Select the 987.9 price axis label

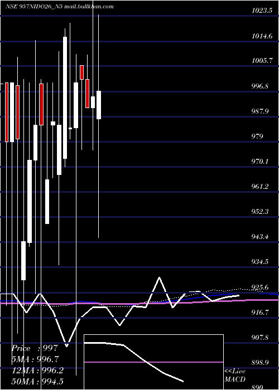point(260,111)
